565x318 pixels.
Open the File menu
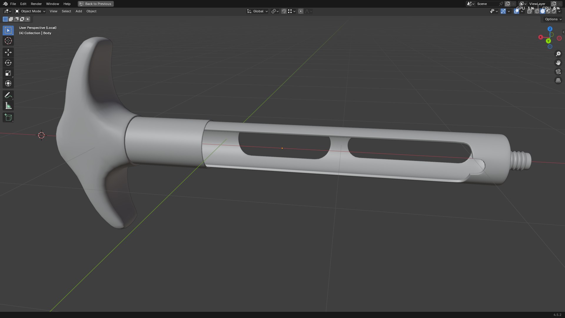[x=13, y=4]
